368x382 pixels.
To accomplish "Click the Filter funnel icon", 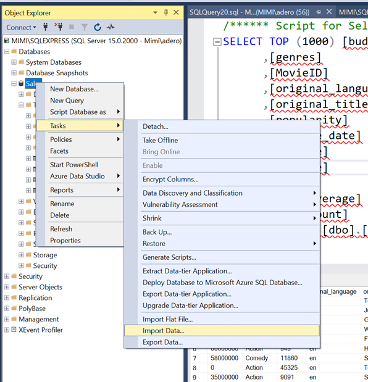I will click(85, 27).
